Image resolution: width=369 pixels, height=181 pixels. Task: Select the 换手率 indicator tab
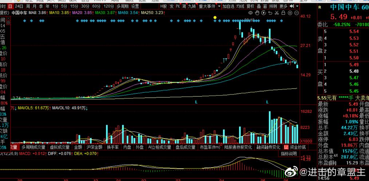(x=112, y=147)
